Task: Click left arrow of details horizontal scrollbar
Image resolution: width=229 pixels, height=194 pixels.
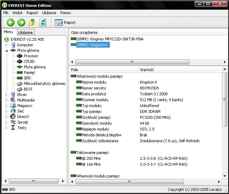Action: coord(72,182)
